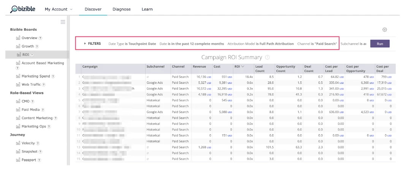Viewport: 401px width, 171px height.
Task: Open the Marketing Spend board
Action: (36, 76)
